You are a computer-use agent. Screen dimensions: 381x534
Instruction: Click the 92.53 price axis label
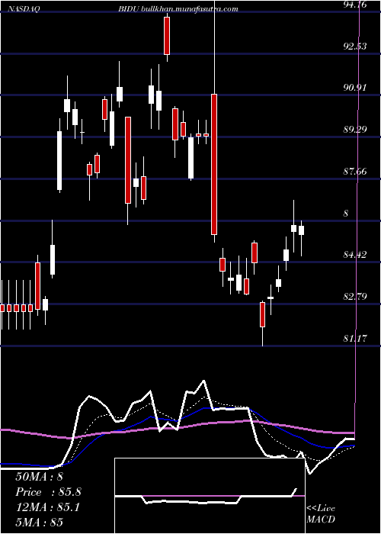[x=355, y=46]
